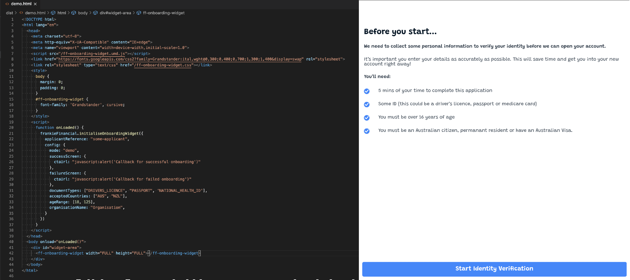Screen dimensions: 630x280
Task: Click the body symbol icon in breadcrumbs
Action: coord(74,13)
